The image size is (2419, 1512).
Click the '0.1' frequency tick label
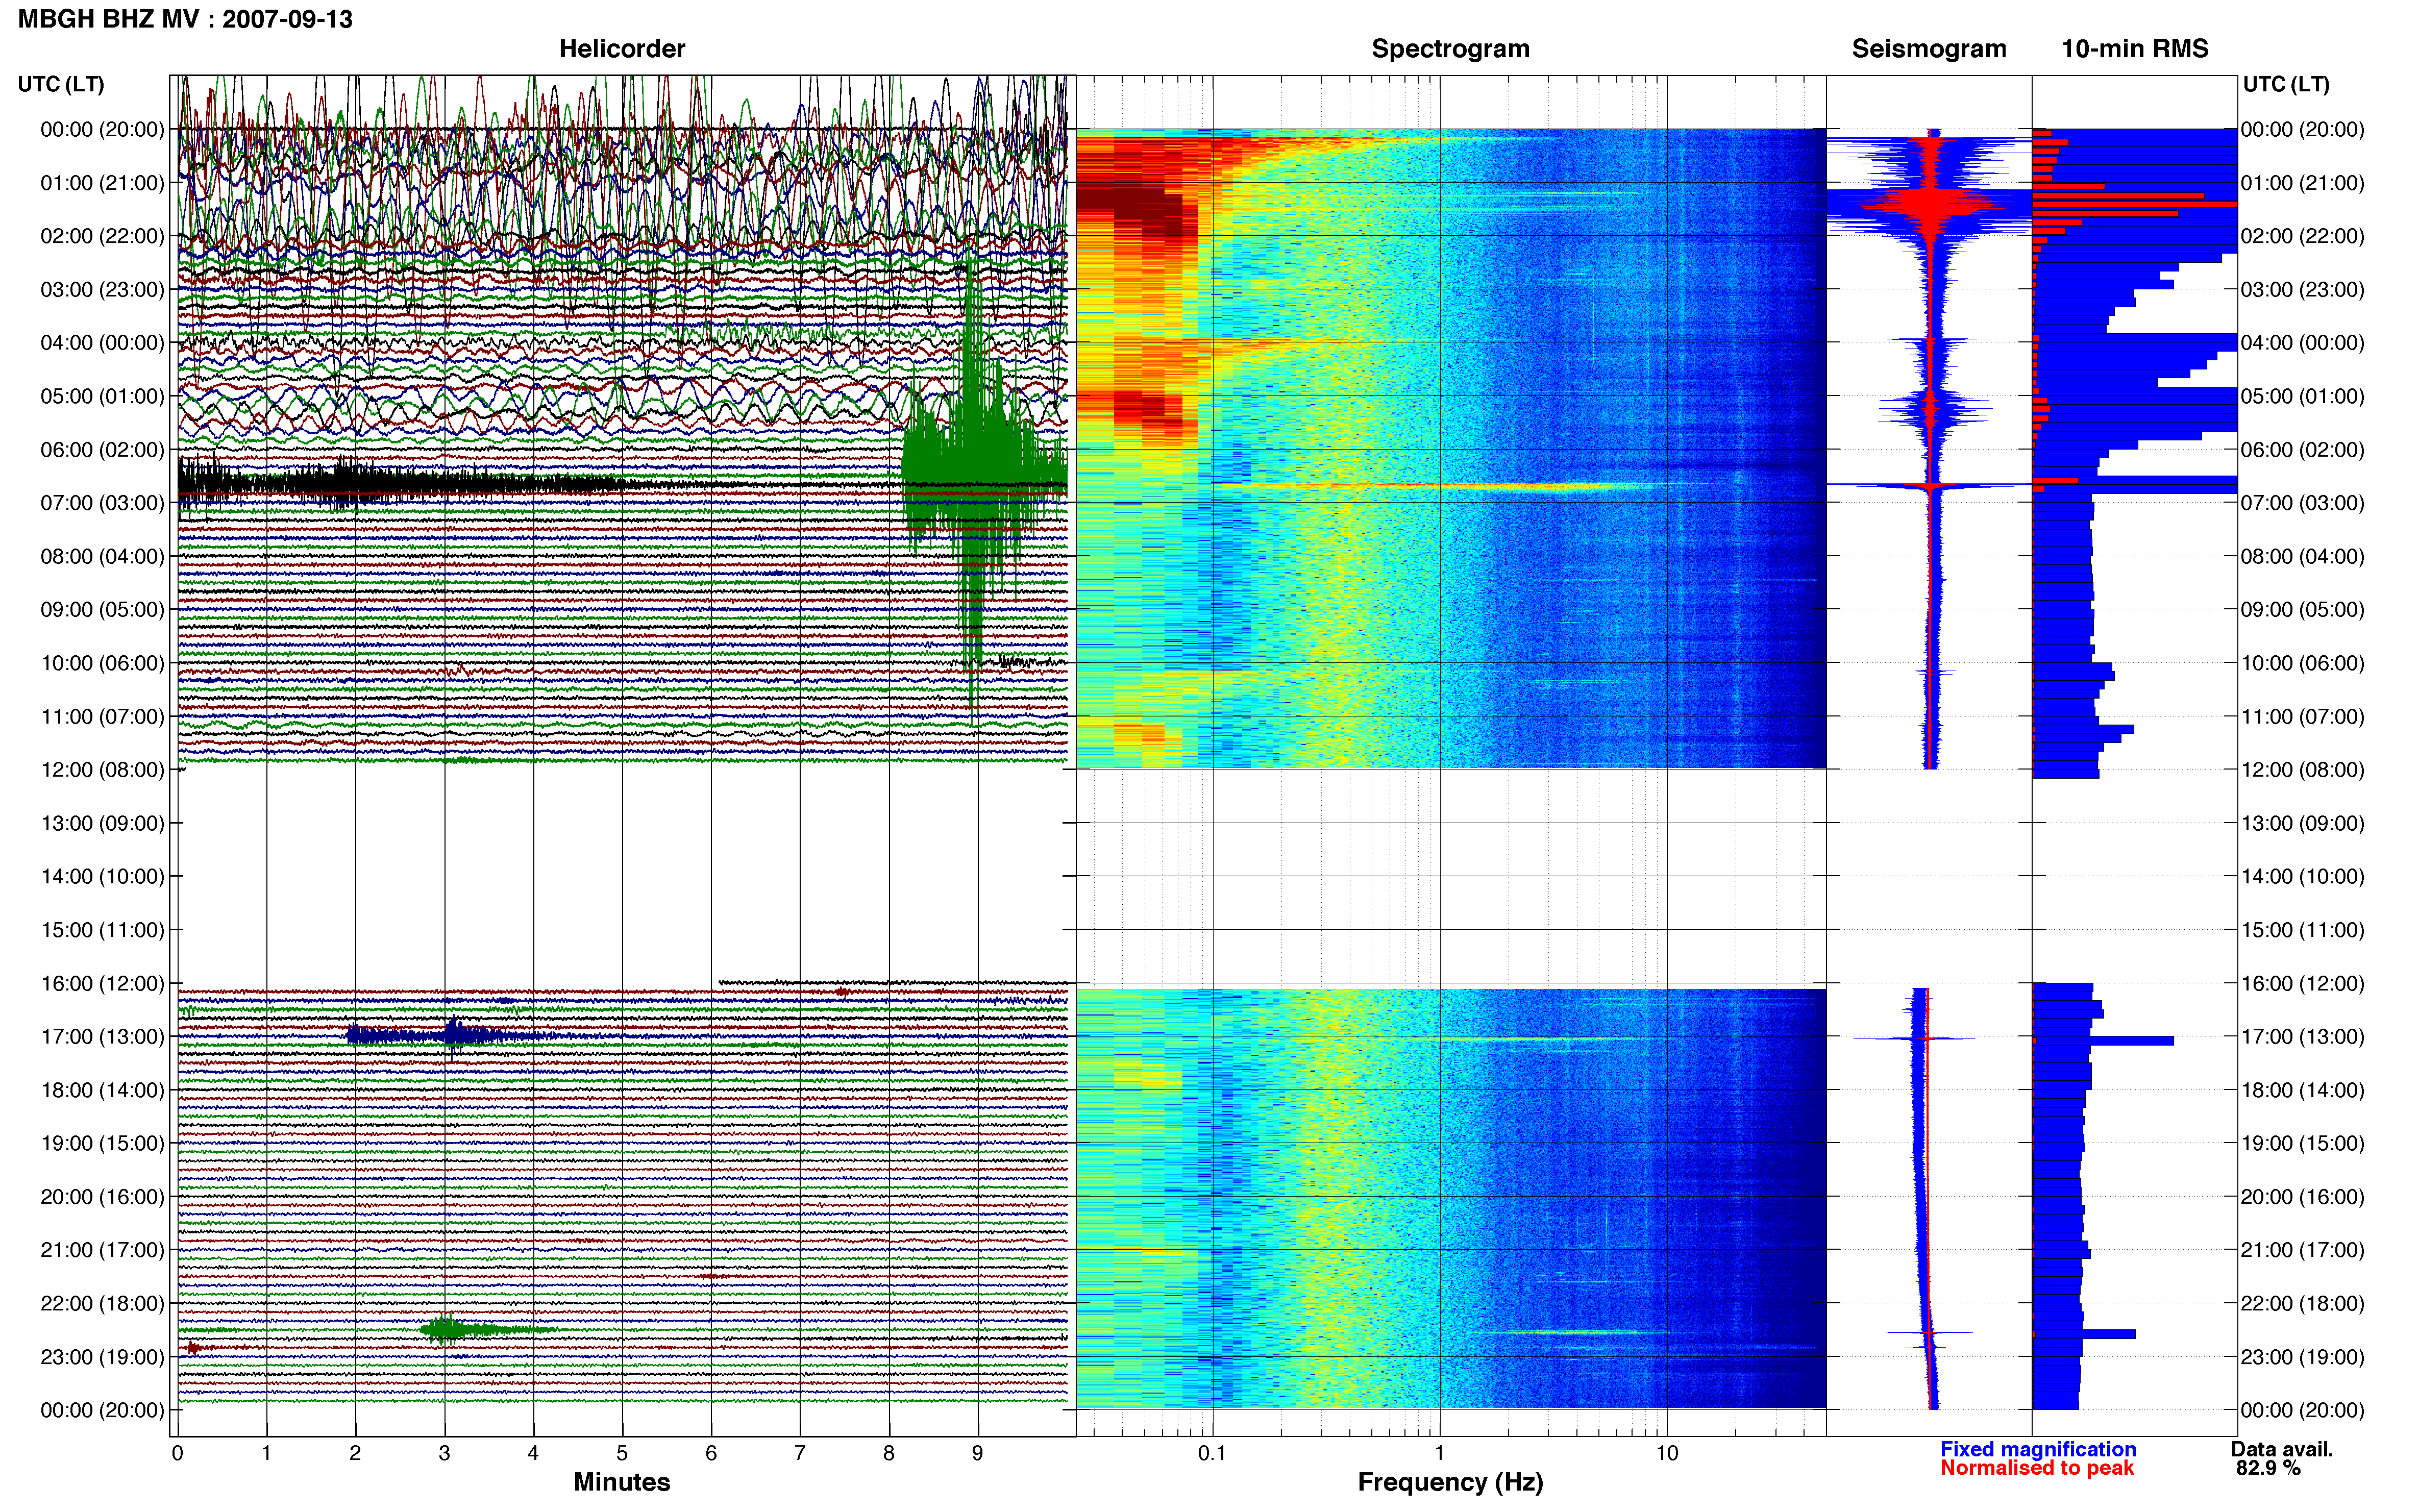tap(1212, 1453)
